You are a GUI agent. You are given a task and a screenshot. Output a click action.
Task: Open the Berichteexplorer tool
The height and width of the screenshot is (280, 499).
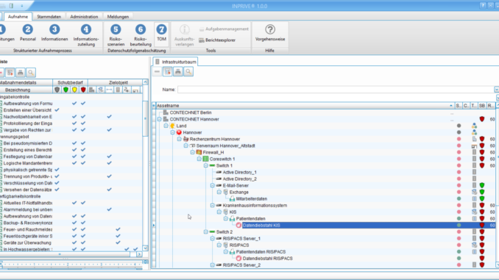(x=217, y=40)
